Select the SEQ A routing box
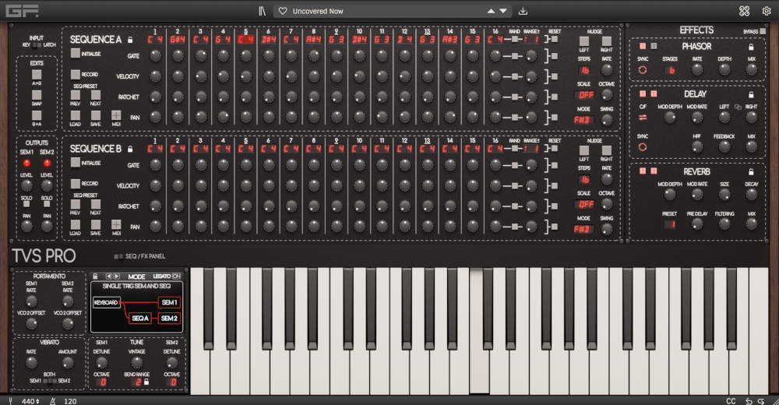 click(x=140, y=318)
